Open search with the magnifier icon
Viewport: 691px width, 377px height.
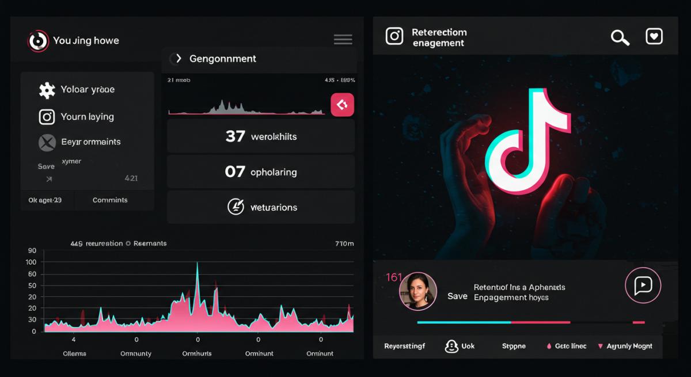[620, 38]
